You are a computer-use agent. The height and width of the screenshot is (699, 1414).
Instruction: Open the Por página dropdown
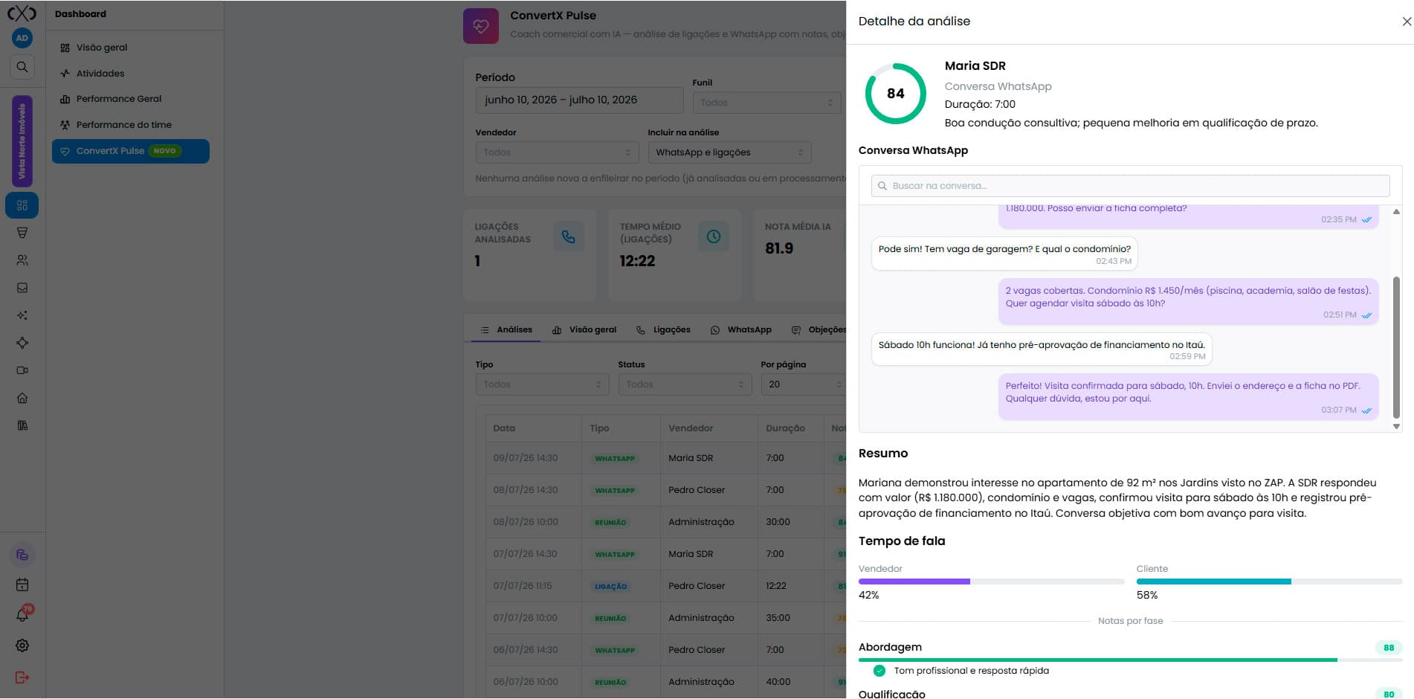804,384
